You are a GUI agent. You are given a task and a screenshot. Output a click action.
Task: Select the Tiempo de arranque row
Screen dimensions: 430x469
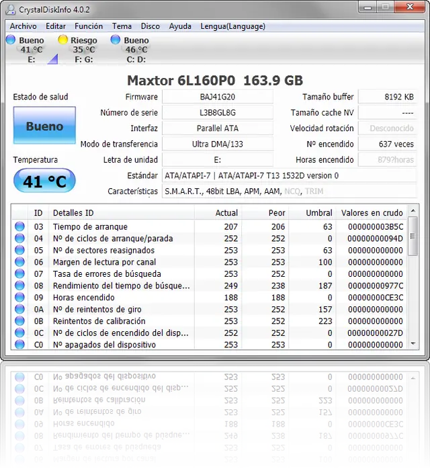coord(210,226)
